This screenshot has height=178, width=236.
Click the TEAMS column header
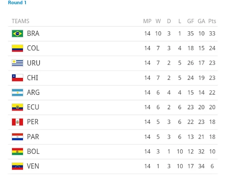[x=21, y=21]
